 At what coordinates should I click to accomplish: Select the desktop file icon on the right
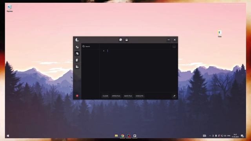click(220, 34)
